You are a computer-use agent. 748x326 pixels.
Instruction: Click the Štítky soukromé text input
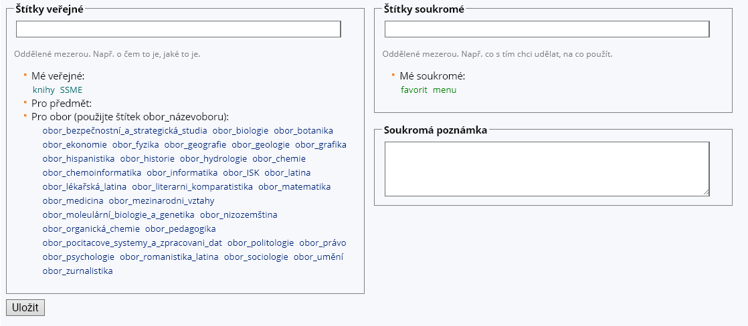[x=547, y=29]
